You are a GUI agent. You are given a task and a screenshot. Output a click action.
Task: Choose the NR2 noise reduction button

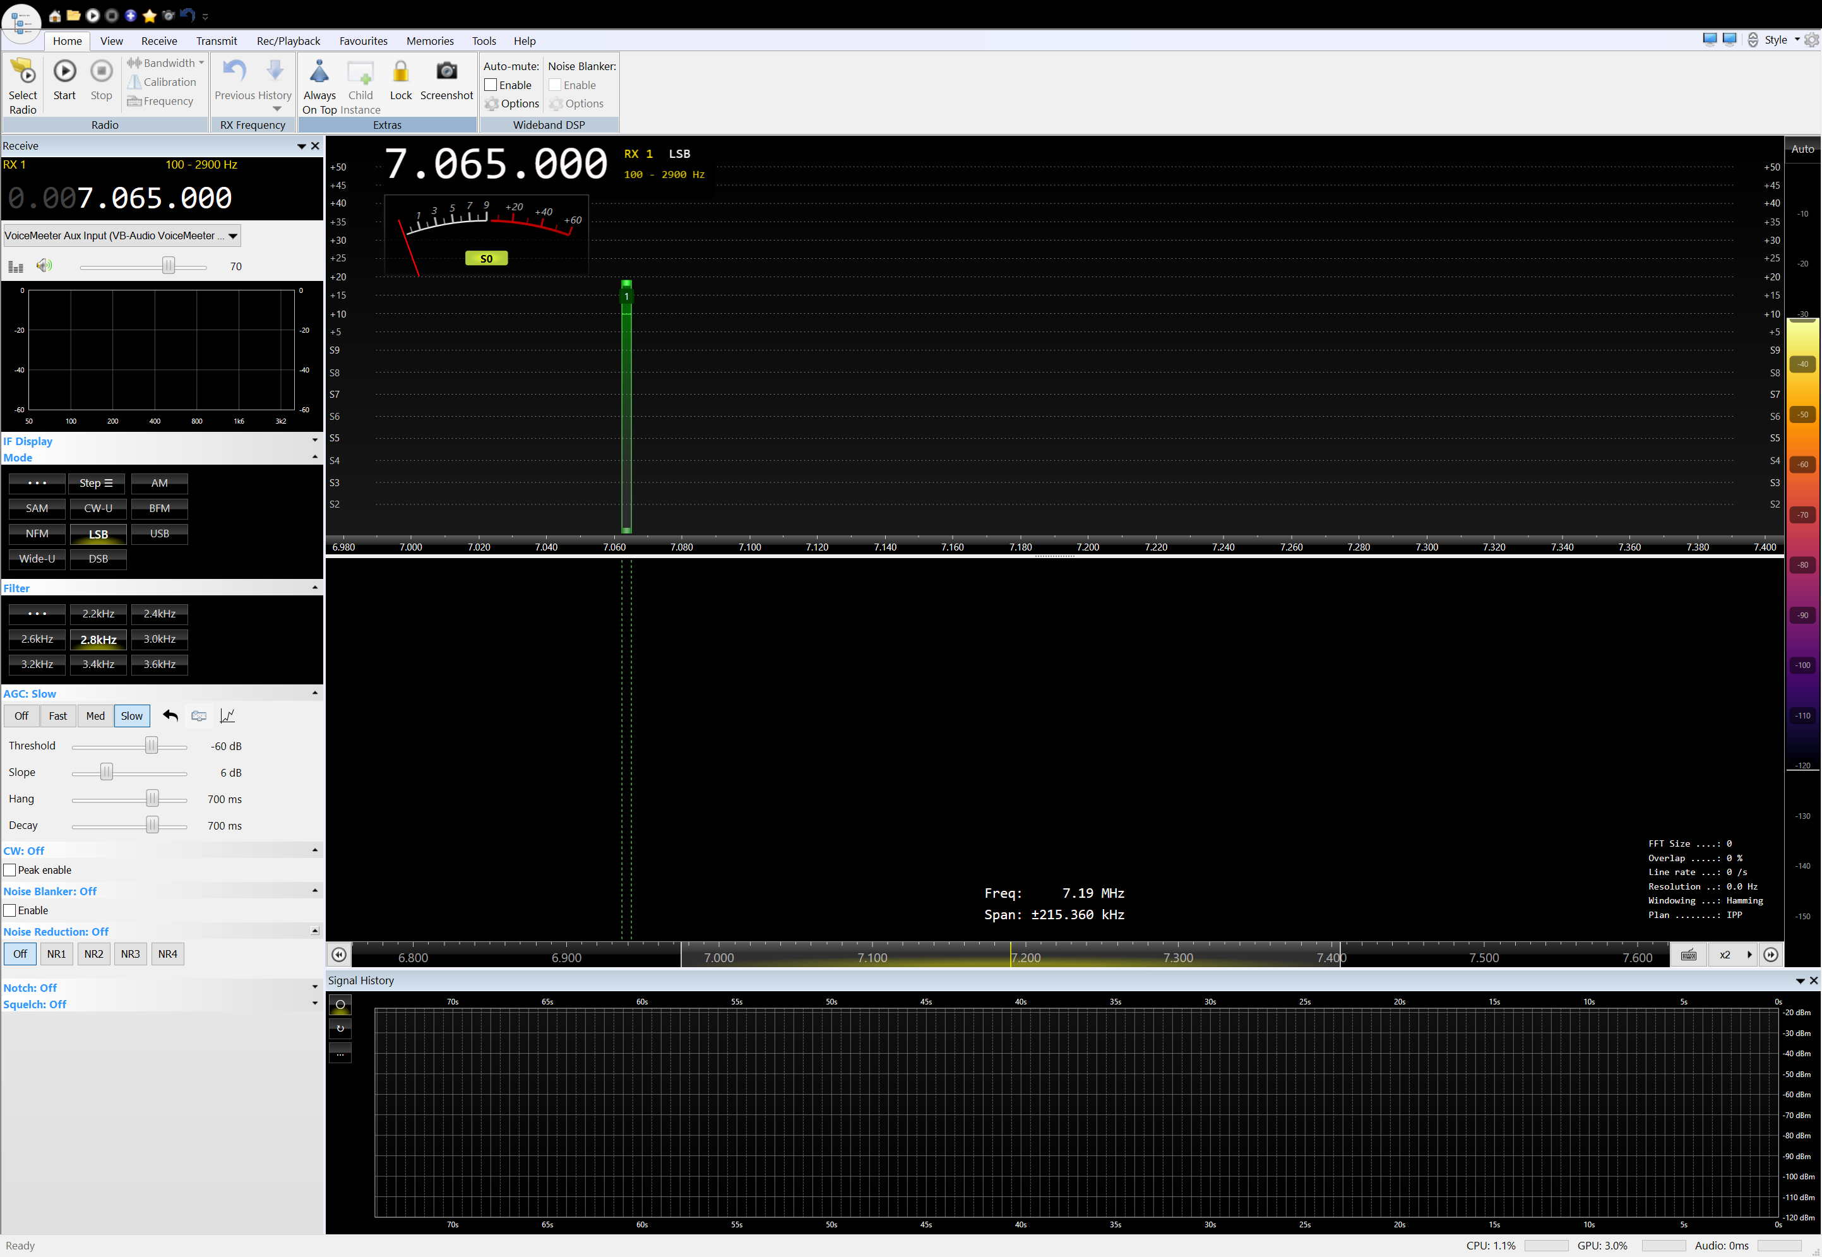(x=93, y=955)
